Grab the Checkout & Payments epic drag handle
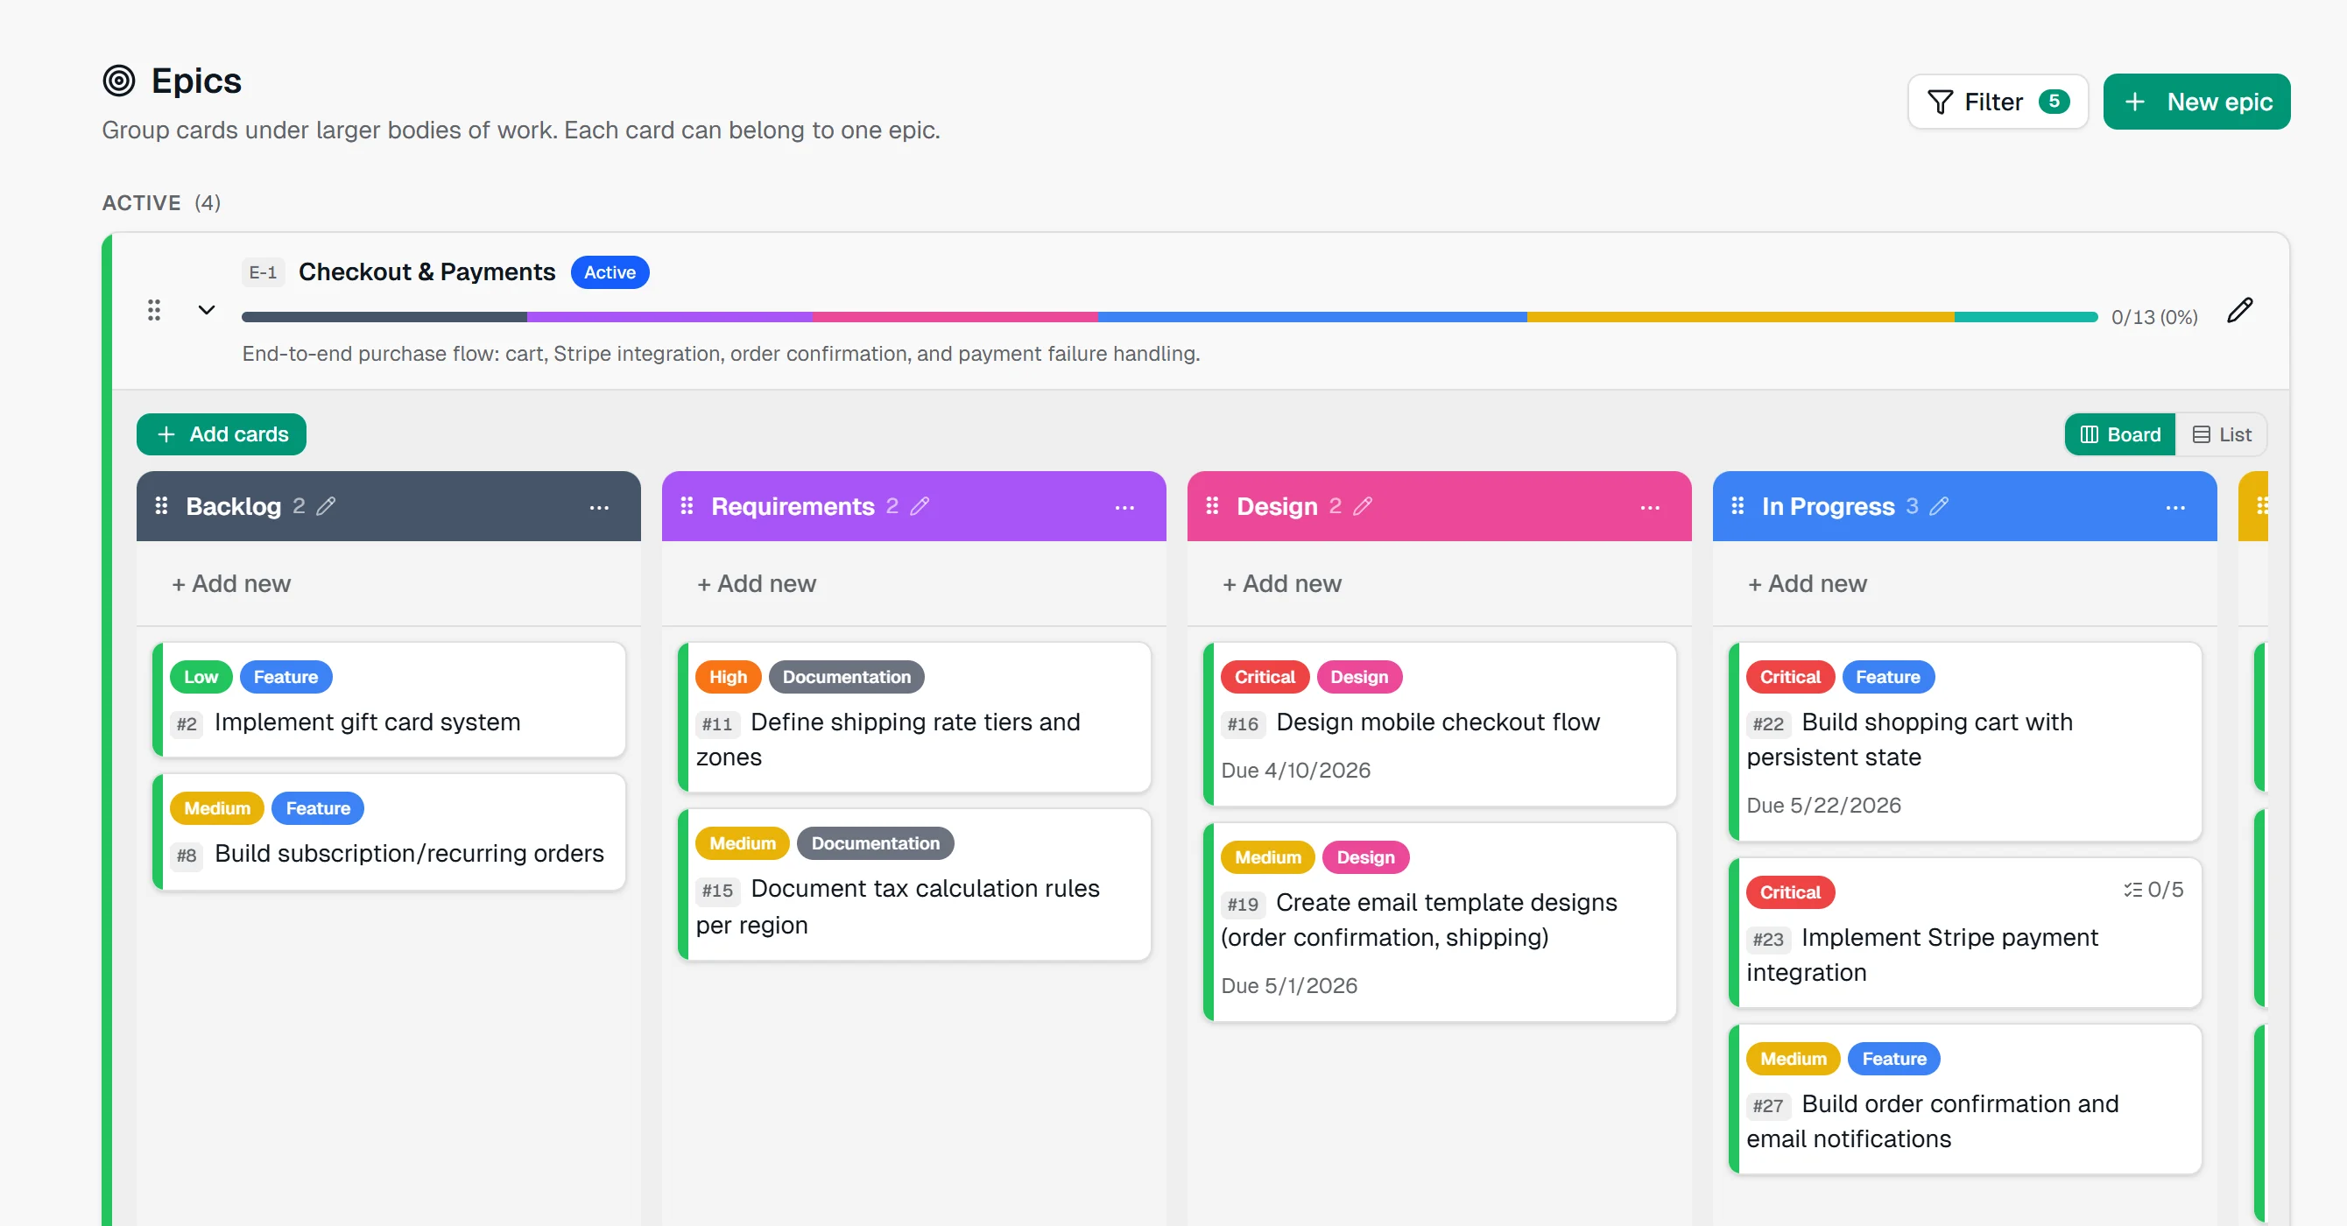2347x1226 pixels. coord(154,311)
